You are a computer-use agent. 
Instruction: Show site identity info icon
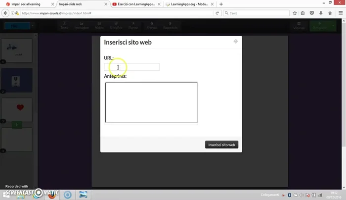pyautogui.click(x=12, y=13)
